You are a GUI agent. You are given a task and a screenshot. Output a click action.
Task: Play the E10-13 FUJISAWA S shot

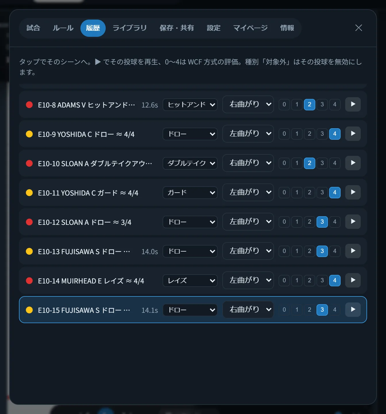coord(353,251)
